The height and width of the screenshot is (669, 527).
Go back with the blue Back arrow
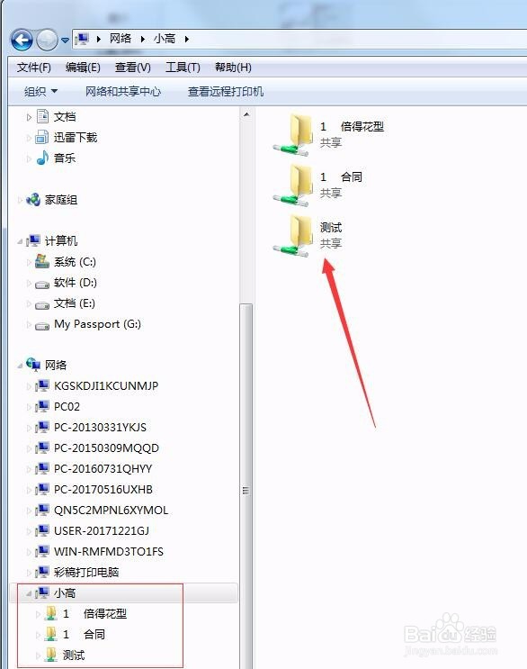(22, 41)
